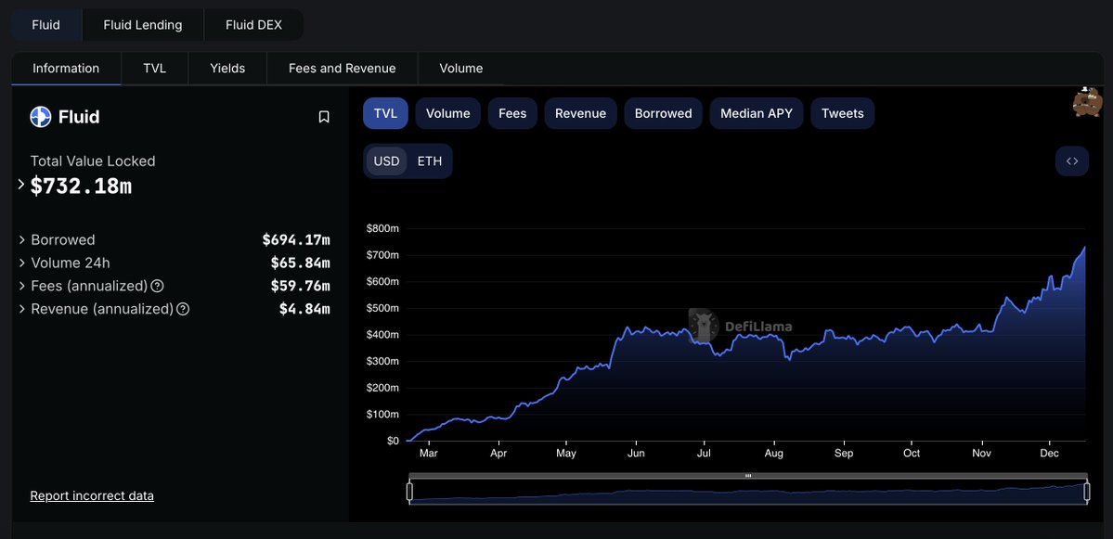1113x539 pixels.
Task: Select the Fluid protocol tab
Action: tap(46, 25)
